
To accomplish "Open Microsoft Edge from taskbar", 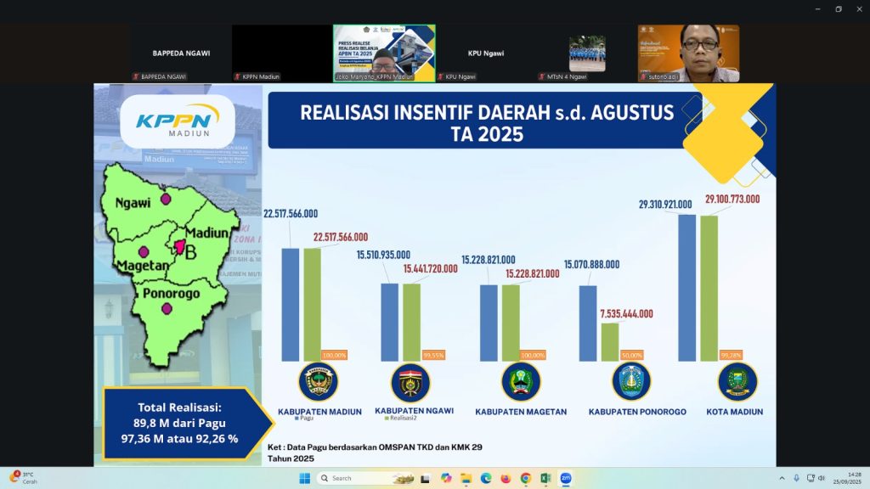I will (486, 478).
